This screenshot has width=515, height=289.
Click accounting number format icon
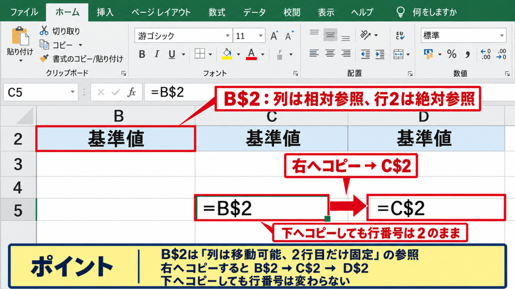(x=428, y=54)
